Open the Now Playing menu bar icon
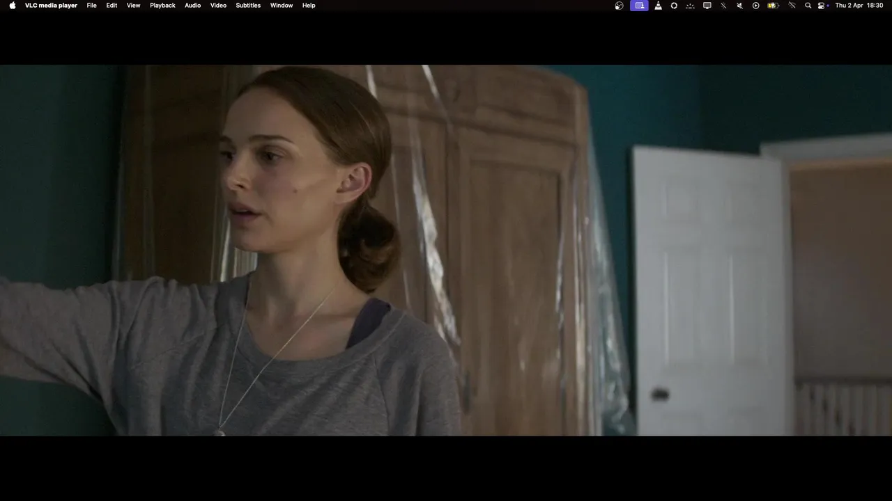The image size is (892, 501). tap(756, 6)
